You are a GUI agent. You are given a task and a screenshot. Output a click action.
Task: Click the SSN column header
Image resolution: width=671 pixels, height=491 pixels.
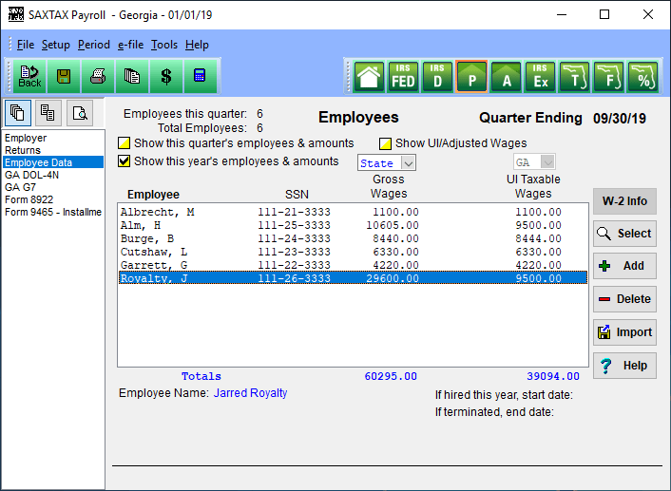pos(297,195)
